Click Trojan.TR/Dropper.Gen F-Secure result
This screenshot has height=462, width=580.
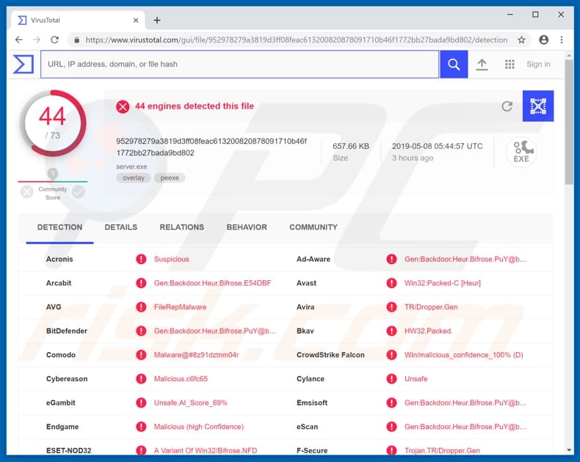coord(442,450)
